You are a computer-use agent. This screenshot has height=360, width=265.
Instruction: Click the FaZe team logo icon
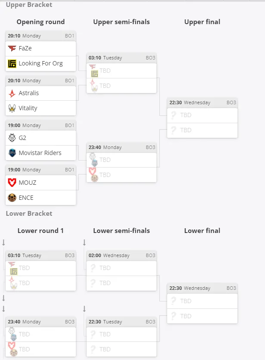(12, 48)
